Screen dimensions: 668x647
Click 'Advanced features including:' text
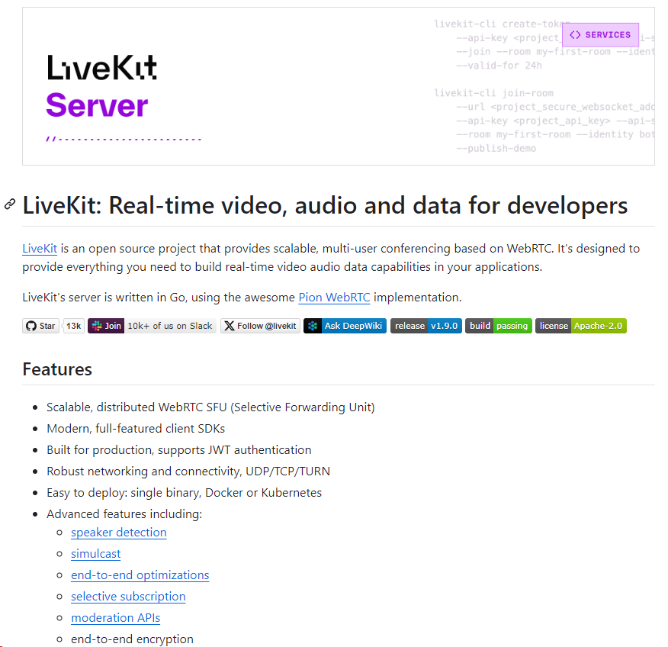[124, 513]
